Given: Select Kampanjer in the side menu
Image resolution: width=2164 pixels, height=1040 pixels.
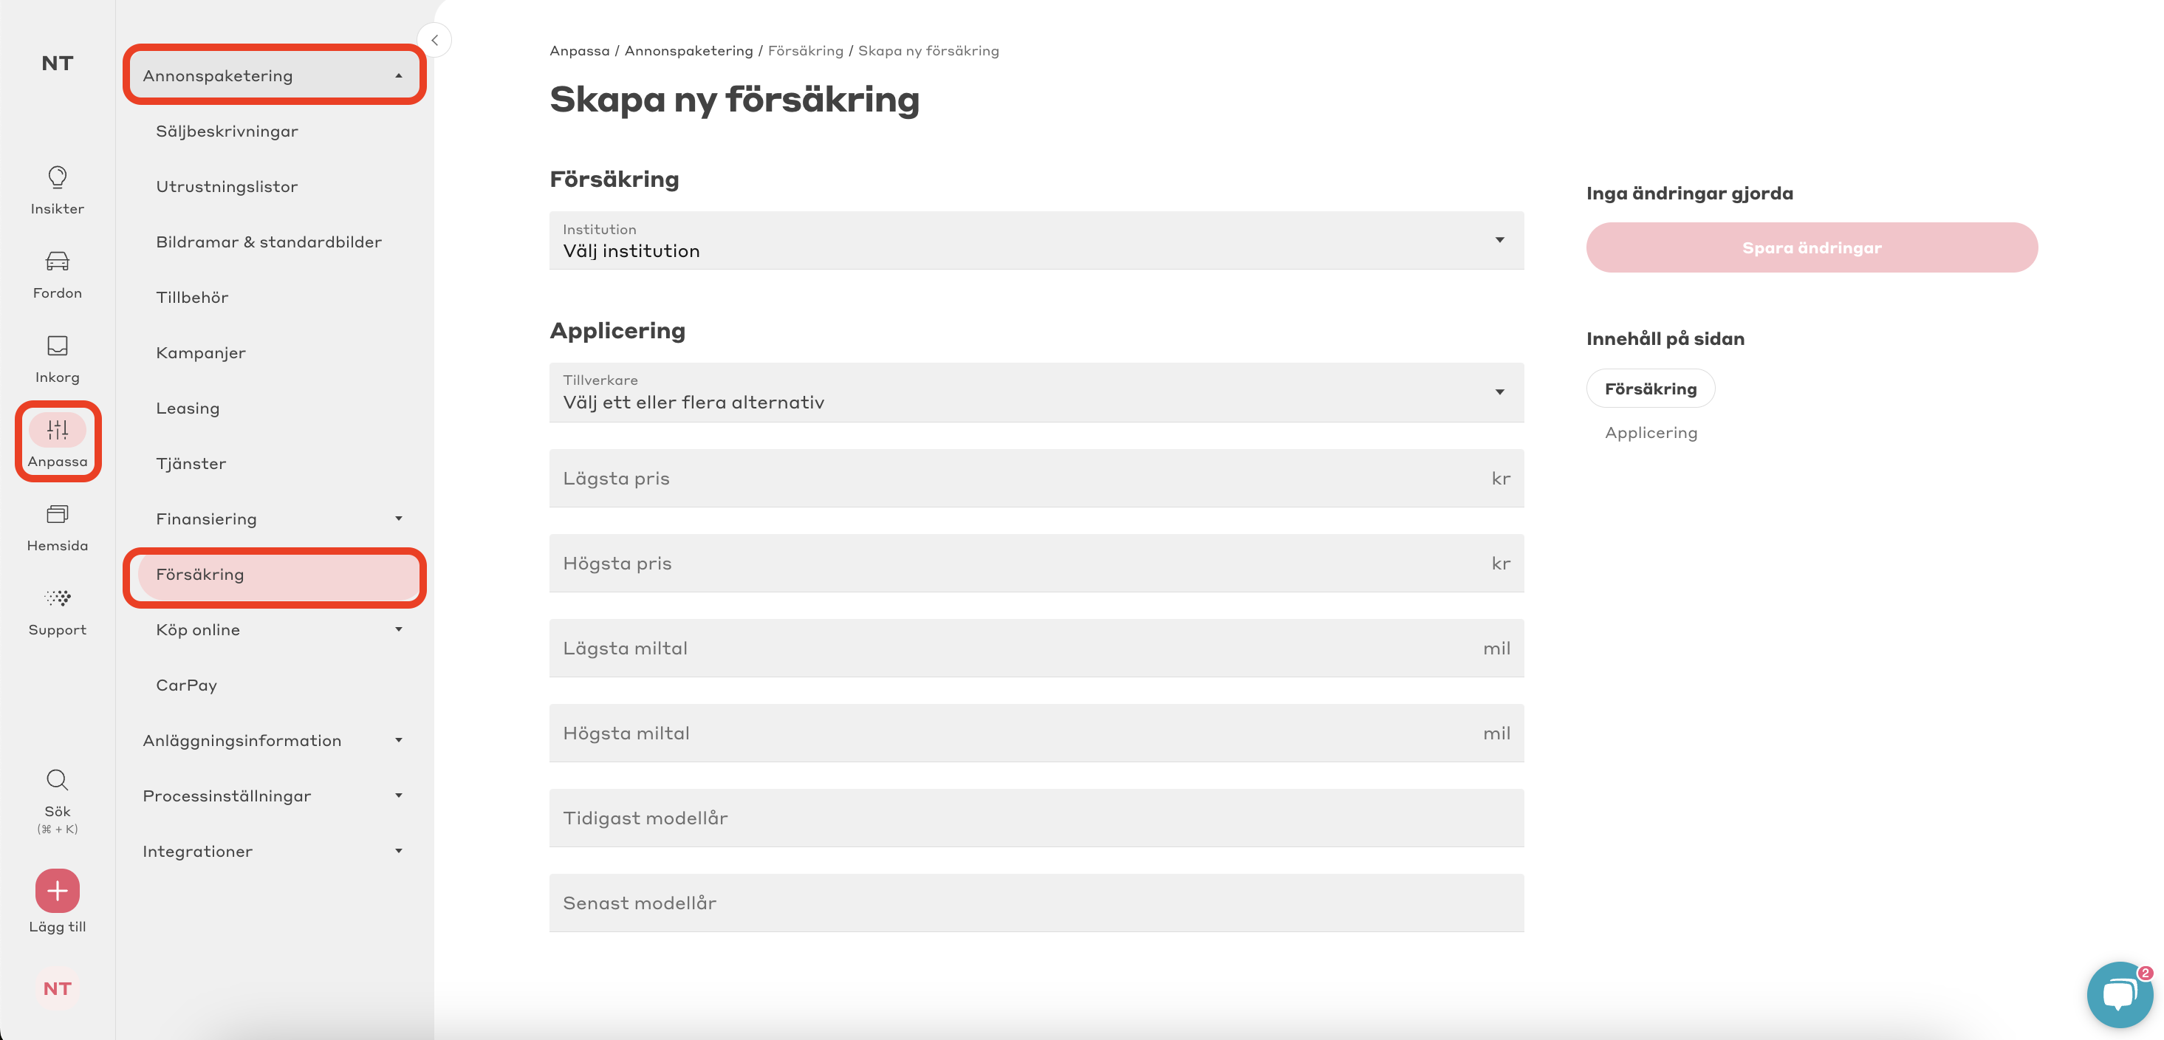Looking at the screenshot, I should tap(201, 353).
